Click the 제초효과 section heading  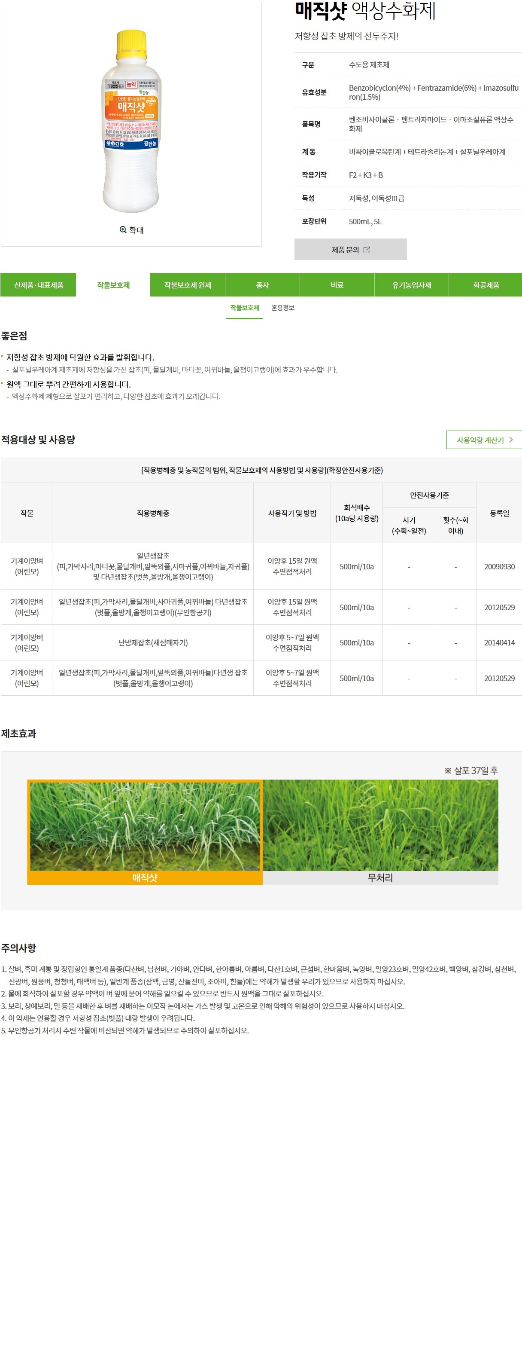coord(19,734)
